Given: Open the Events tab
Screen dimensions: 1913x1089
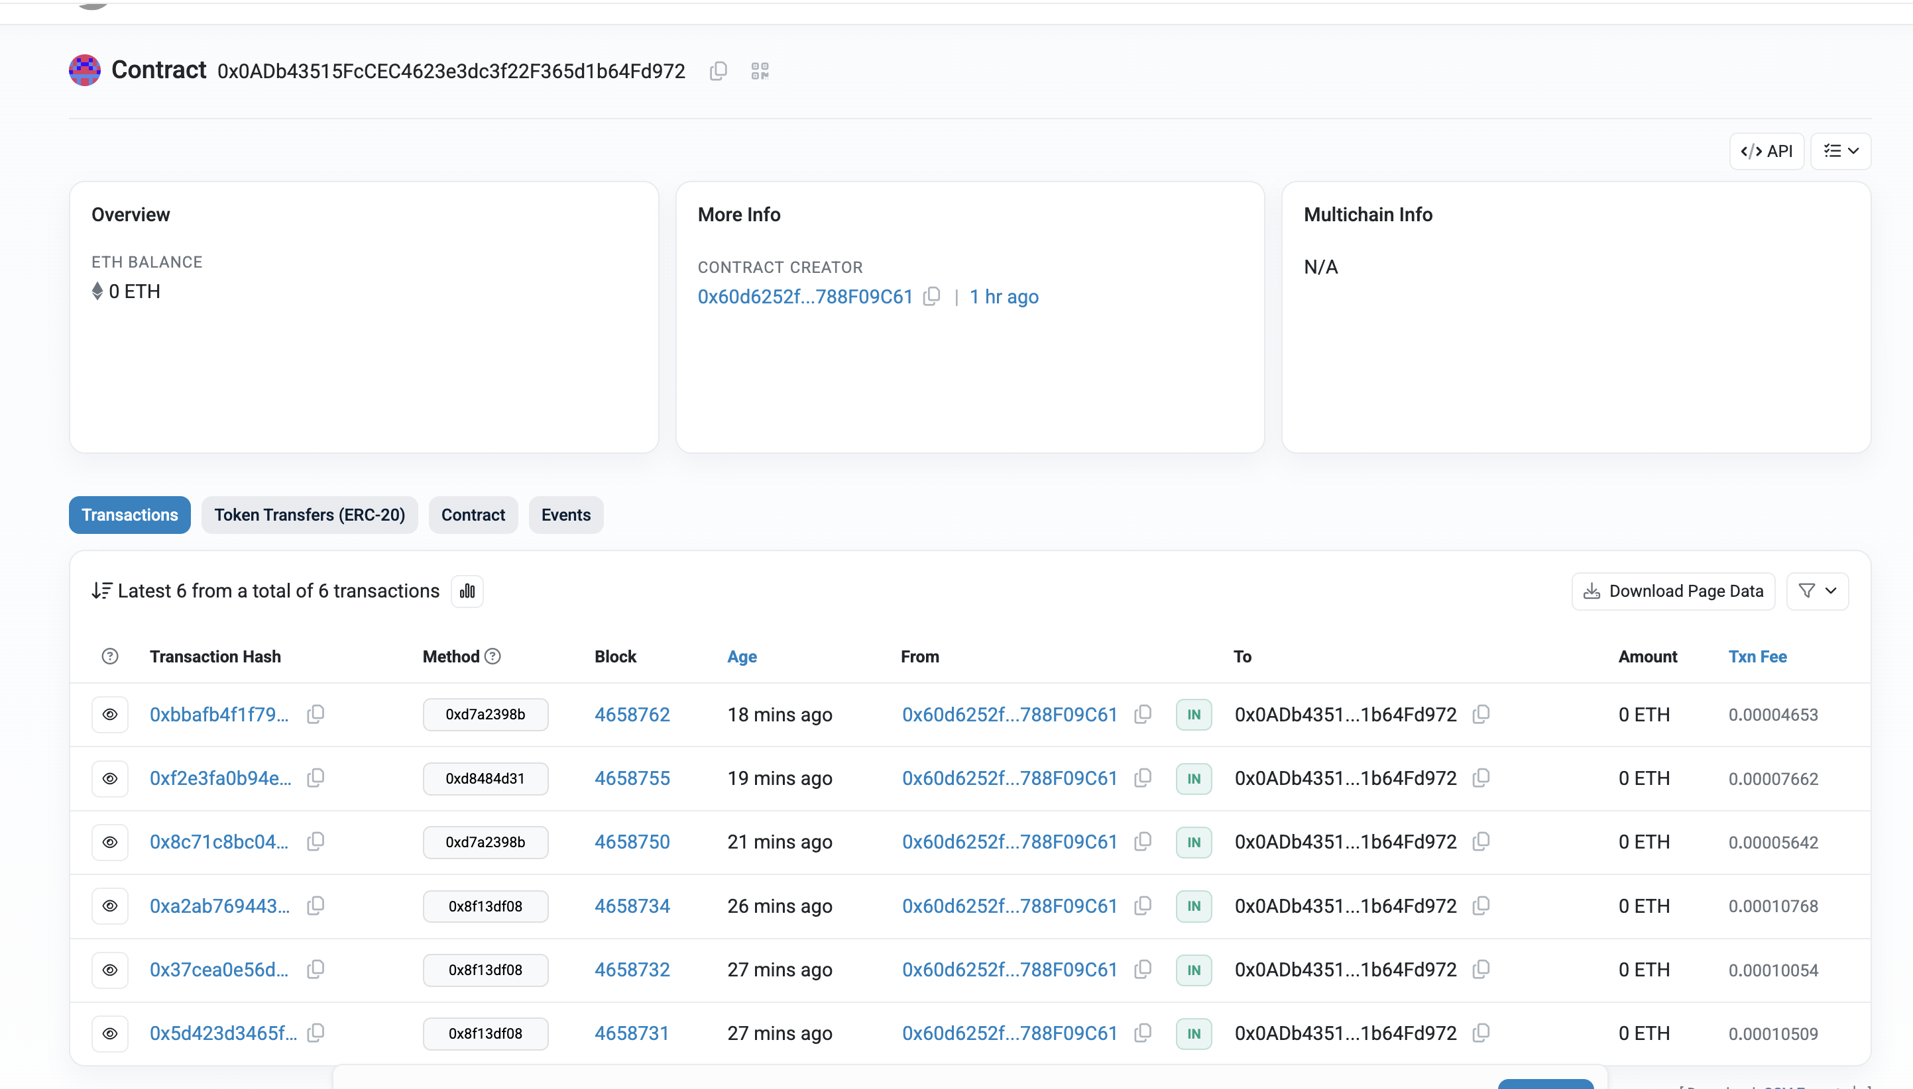Looking at the screenshot, I should 566,515.
